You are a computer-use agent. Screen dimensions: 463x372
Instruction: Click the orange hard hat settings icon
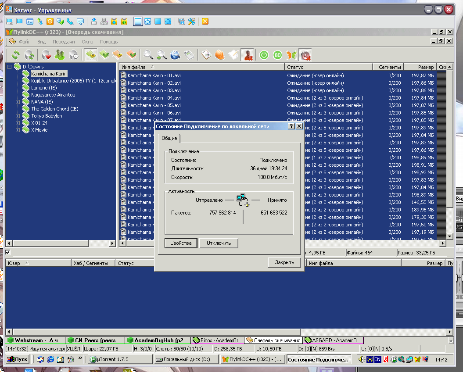tap(219, 55)
